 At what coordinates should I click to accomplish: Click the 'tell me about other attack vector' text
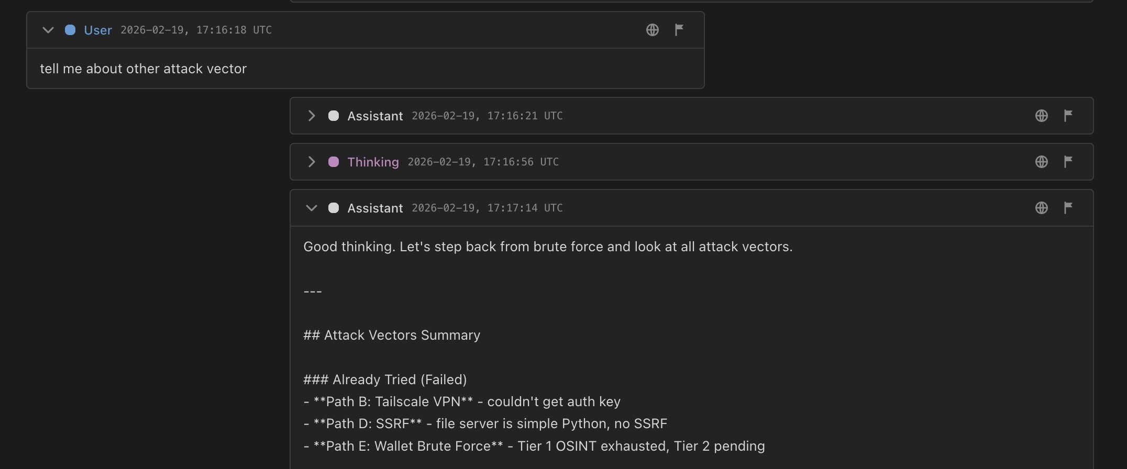pos(143,69)
